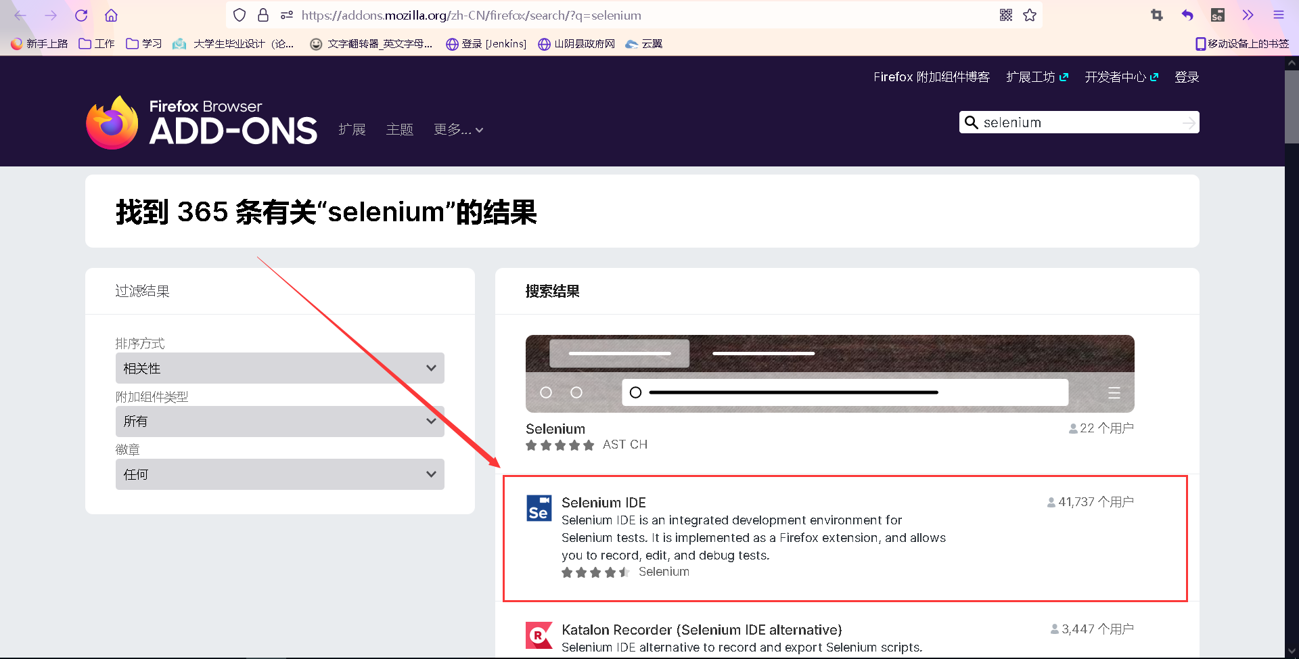Click the Katalon Recorder red icon

(x=539, y=635)
